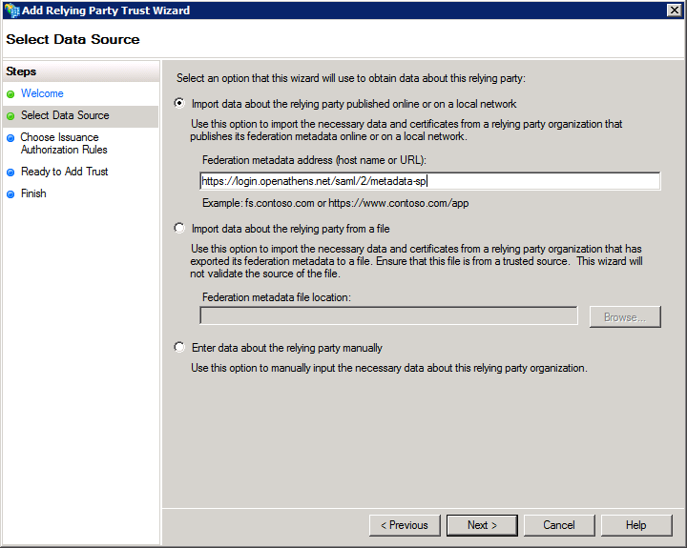The height and width of the screenshot is (548, 687).
Task: Select enter relying party data manually option
Action: pyautogui.click(x=179, y=348)
